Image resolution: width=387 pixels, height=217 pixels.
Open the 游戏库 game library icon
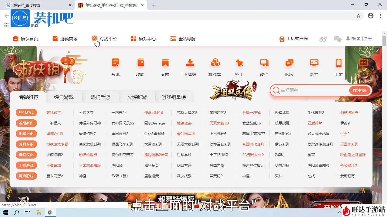coord(215,63)
